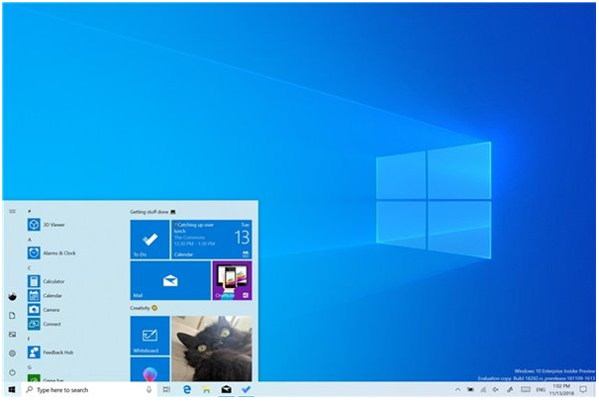Open the To Do checkmark taskbar icon

246,389
